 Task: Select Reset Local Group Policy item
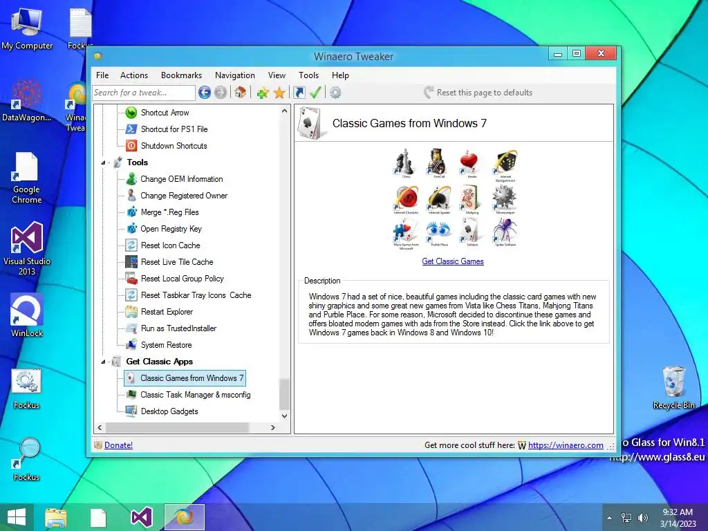point(183,279)
